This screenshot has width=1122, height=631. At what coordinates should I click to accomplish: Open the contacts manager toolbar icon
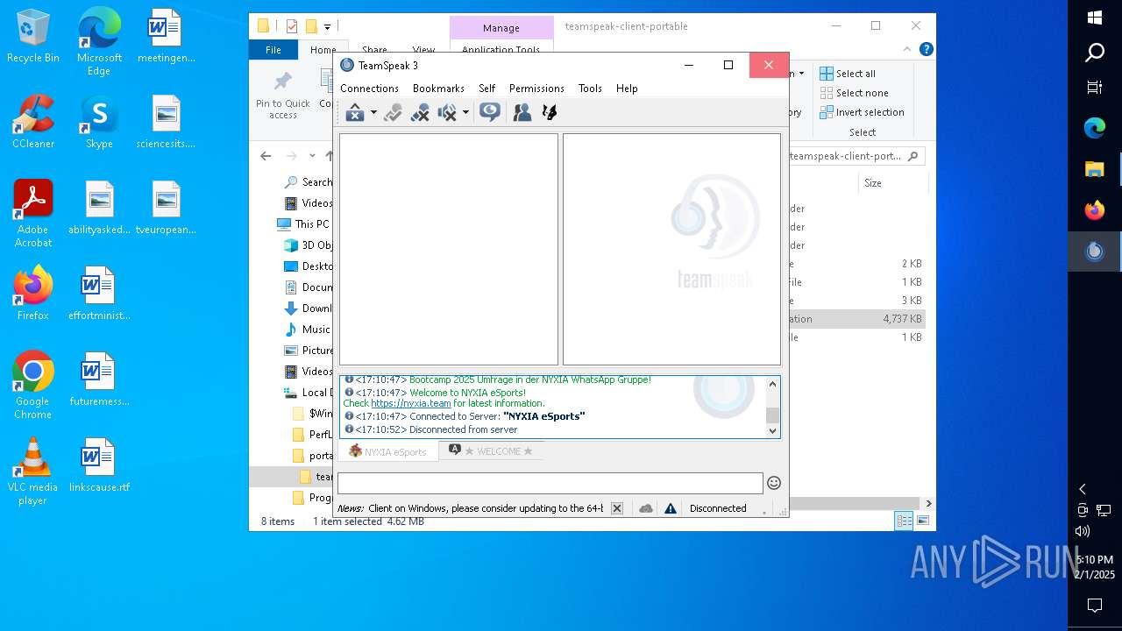click(522, 112)
